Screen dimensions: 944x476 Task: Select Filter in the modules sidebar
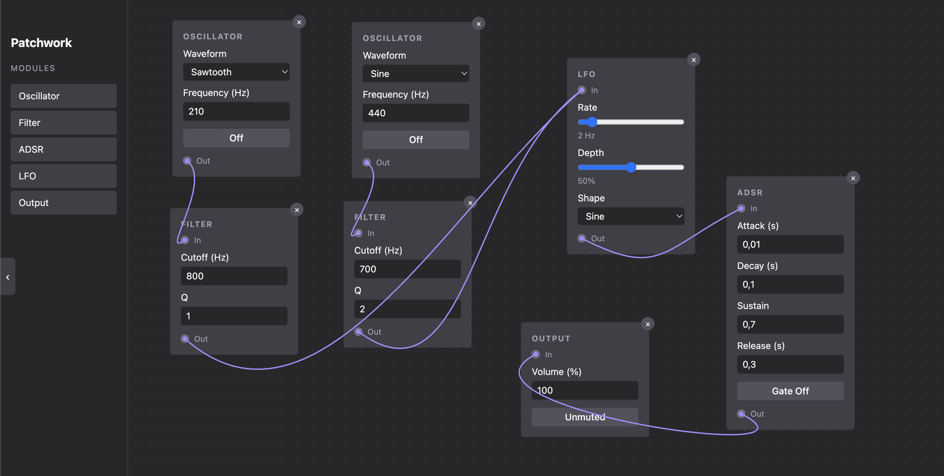[63, 123]
